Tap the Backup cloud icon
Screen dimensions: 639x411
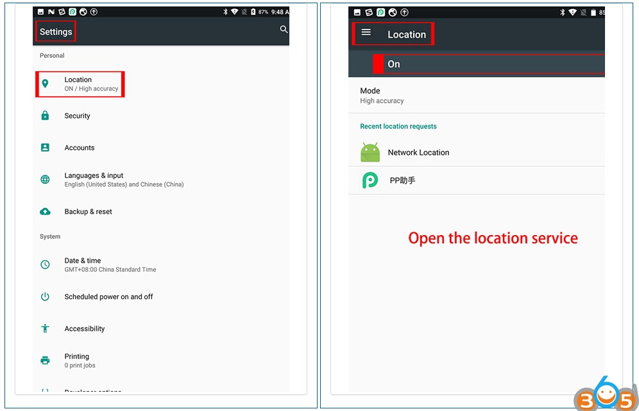(45, 211)
